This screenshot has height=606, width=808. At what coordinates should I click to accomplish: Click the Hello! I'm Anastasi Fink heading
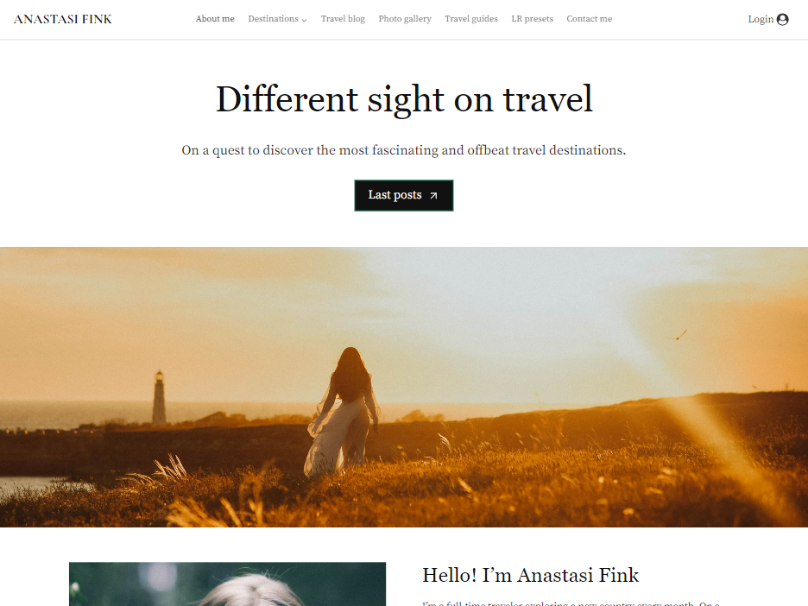(530, 575)
